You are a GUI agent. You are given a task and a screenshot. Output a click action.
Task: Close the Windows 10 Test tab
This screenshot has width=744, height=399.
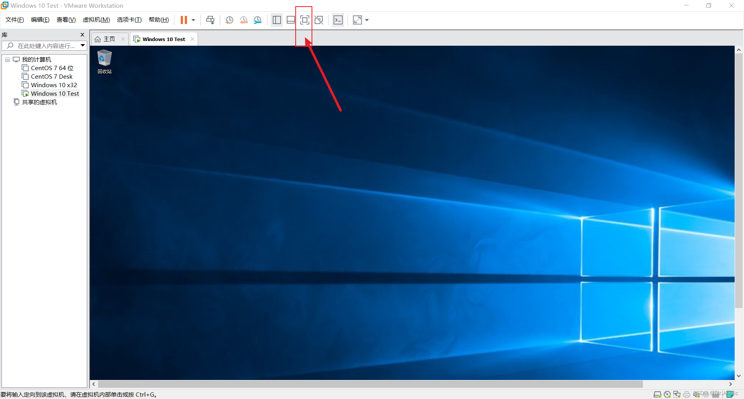(192, 39)
